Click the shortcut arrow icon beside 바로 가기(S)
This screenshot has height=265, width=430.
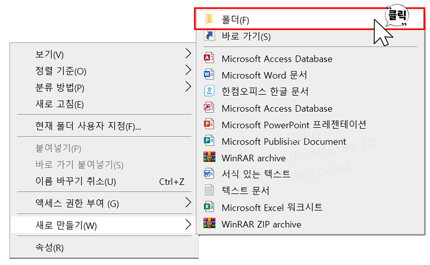point(209,36)
